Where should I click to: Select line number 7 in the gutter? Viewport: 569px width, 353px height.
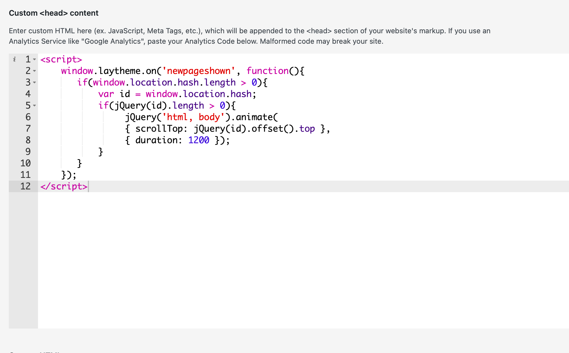tap(28, 129)
